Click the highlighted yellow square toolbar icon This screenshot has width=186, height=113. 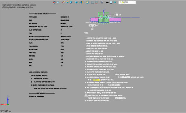[87, 2]
